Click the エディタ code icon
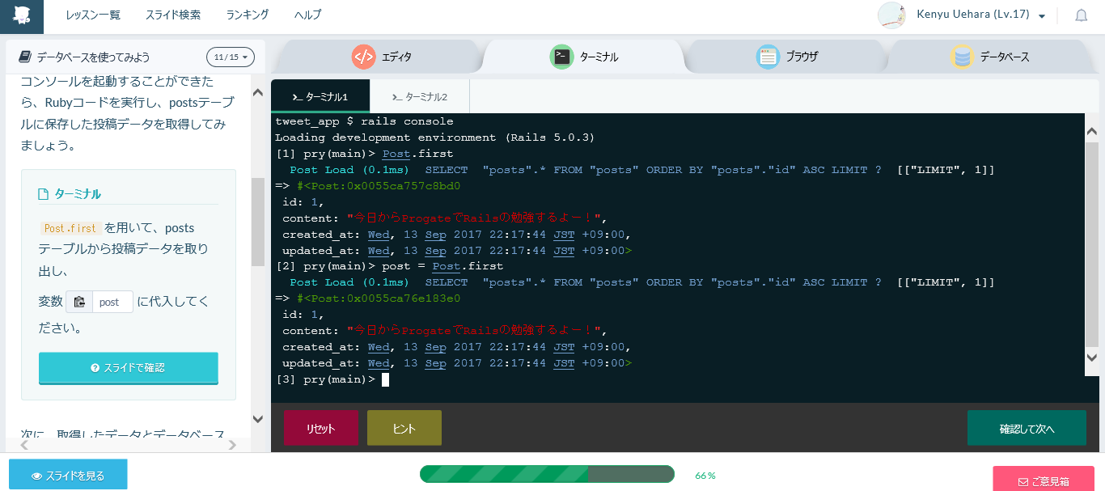The image size is (1105, 491). [364, 57]
